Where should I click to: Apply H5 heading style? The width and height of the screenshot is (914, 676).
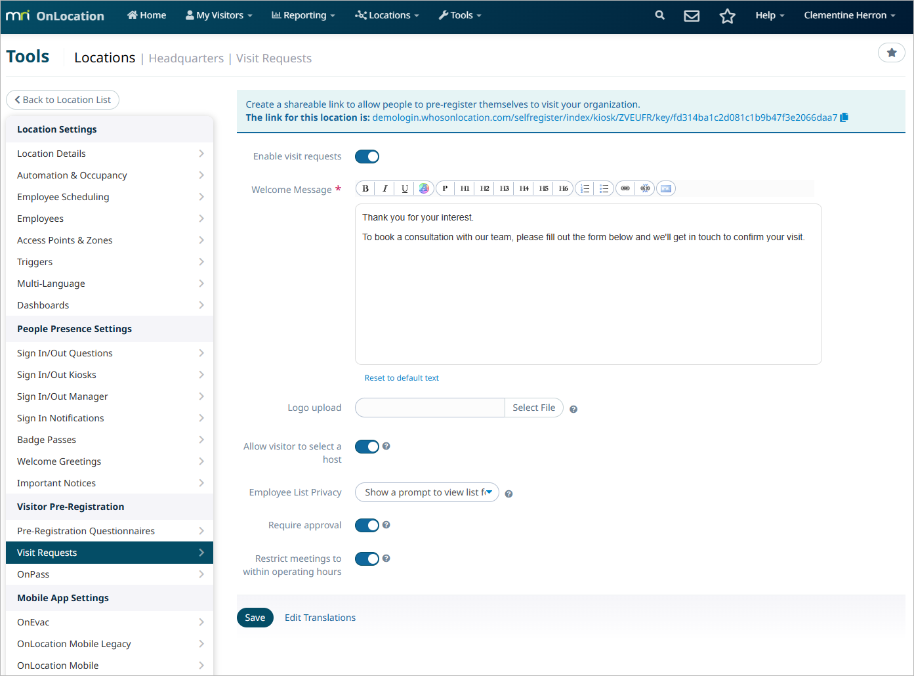click(543, 188)
